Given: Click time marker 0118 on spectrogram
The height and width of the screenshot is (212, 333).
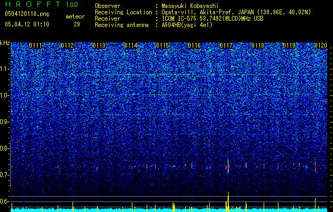Looking at the screenshot, I should (258, 46).
